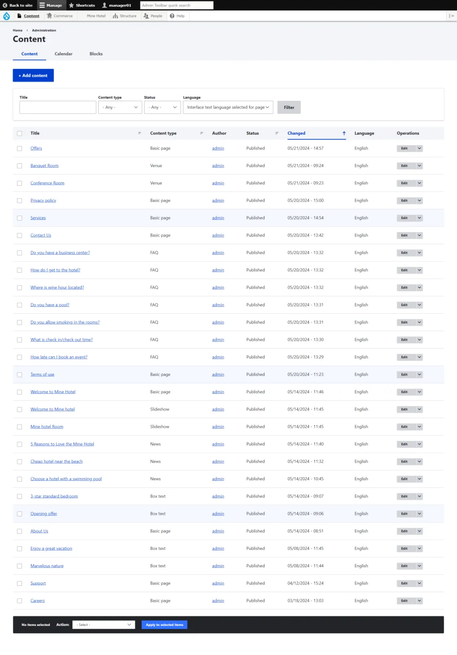The height and width of the screenshot is (655, 457).
Task: Open the manager01 user menu
Action: (117, 5)
